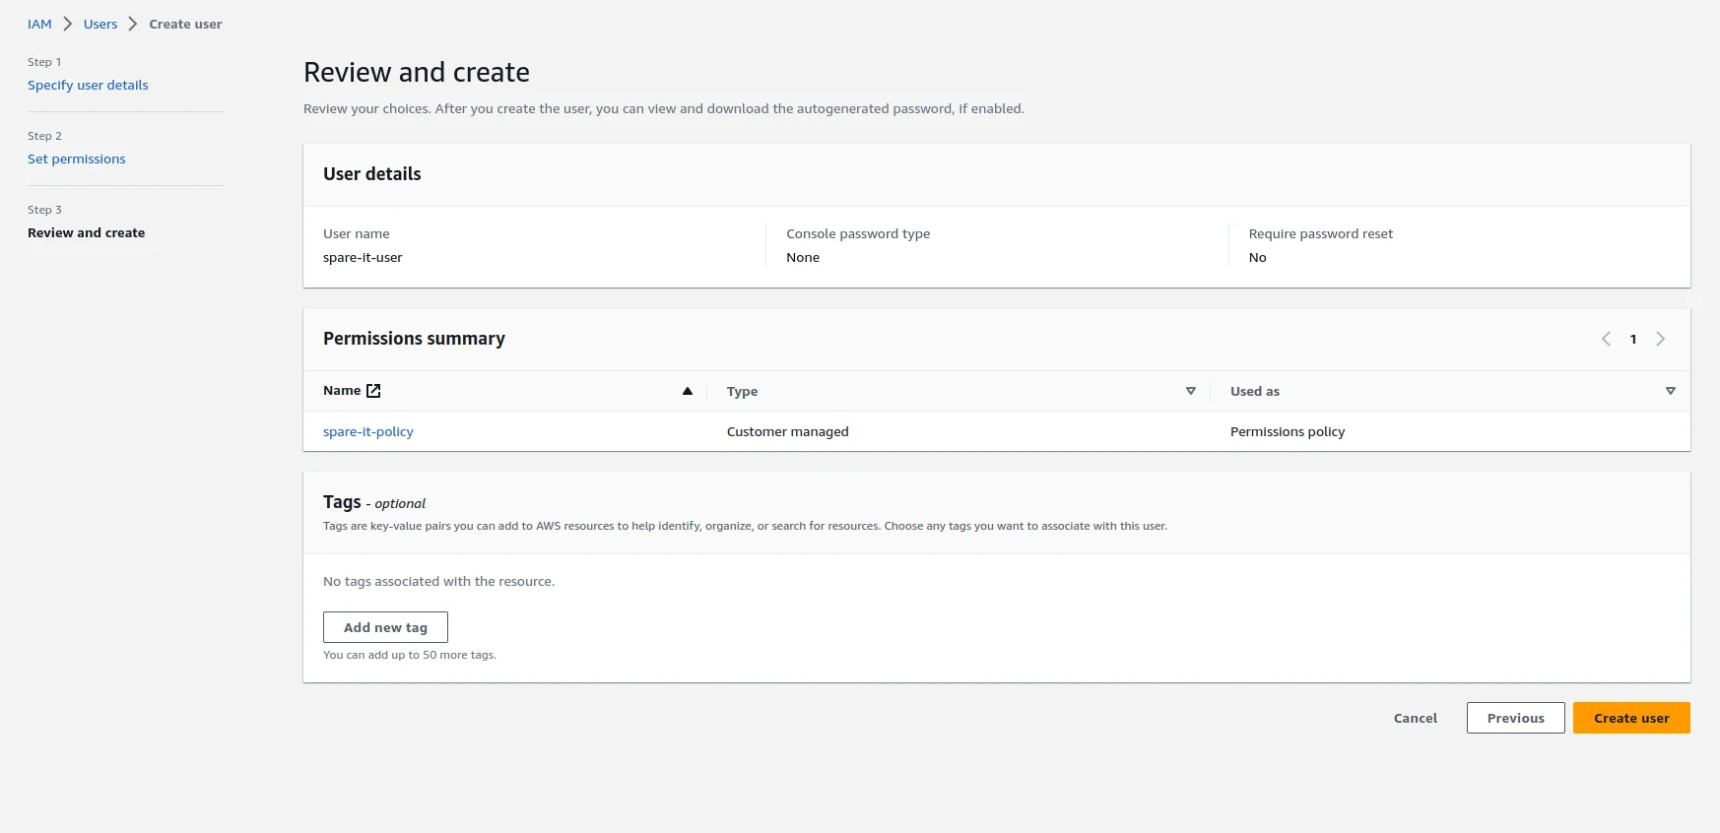Select page 1 of permissions summary
Viewport: 1720px width, 833px height.
1633,339
